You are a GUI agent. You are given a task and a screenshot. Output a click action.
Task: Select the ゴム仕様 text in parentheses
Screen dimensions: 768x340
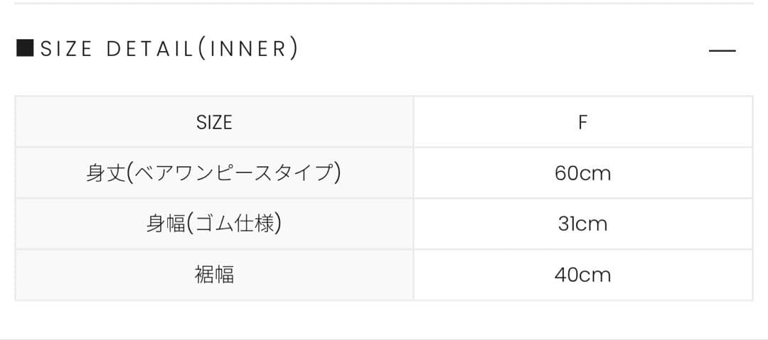point(234,224)
